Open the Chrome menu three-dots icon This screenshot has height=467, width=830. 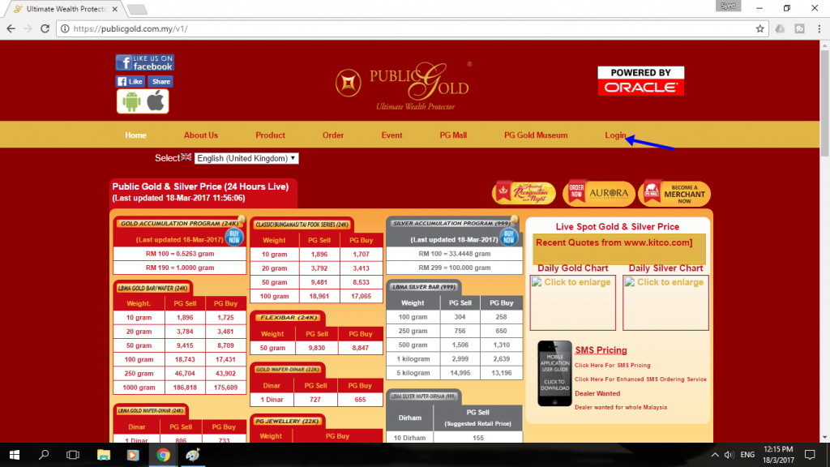[x=819, y=28]
